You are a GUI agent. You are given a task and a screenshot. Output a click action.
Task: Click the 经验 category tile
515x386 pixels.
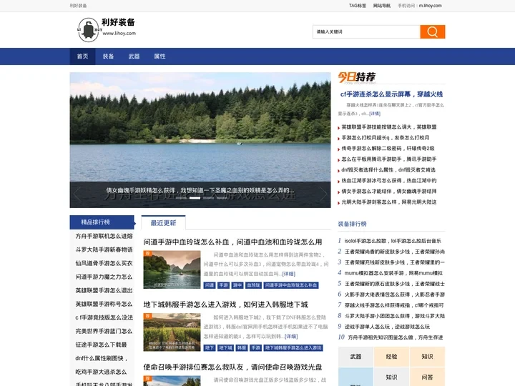tap(391, 357)
